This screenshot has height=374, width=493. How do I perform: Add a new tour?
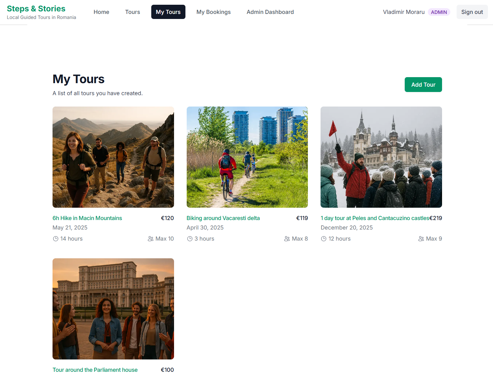(x=423, y=85)
